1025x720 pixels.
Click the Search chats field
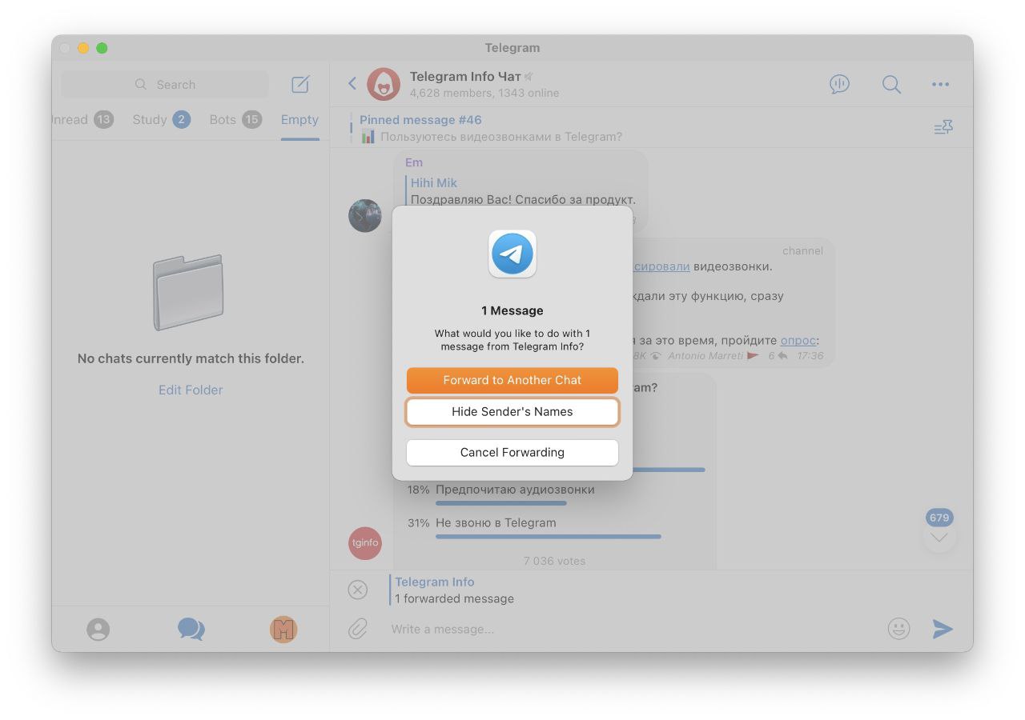[x=165, y=84]
